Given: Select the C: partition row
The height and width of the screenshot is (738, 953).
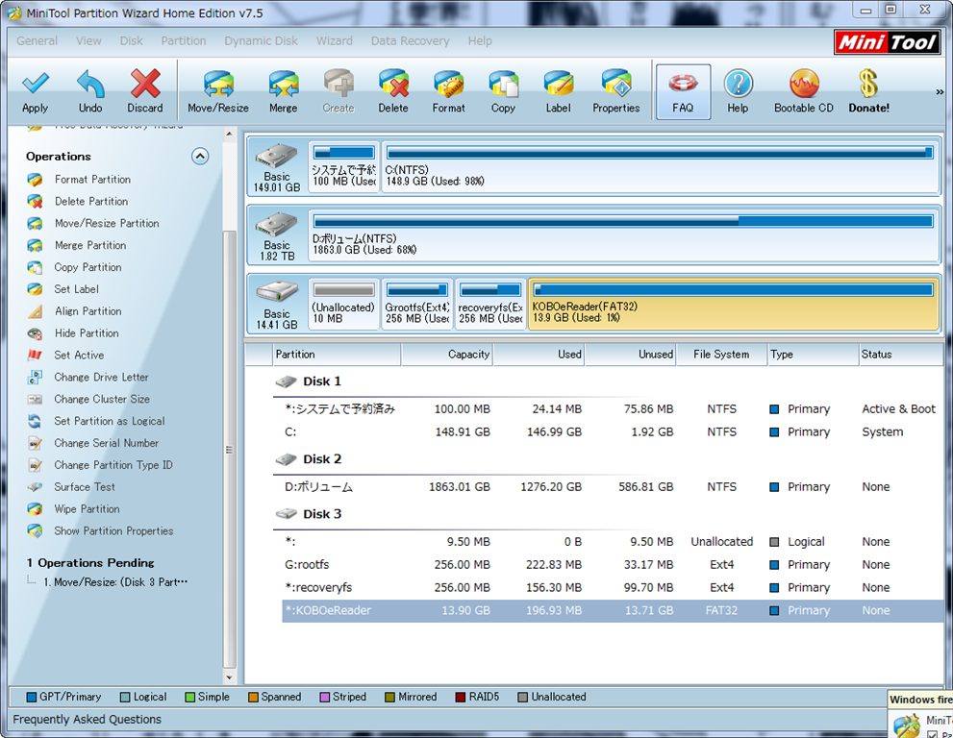Looking at the screenshot, I should coord(613,431).
